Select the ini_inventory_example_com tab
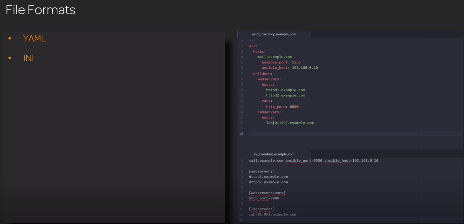 [274, 154]
